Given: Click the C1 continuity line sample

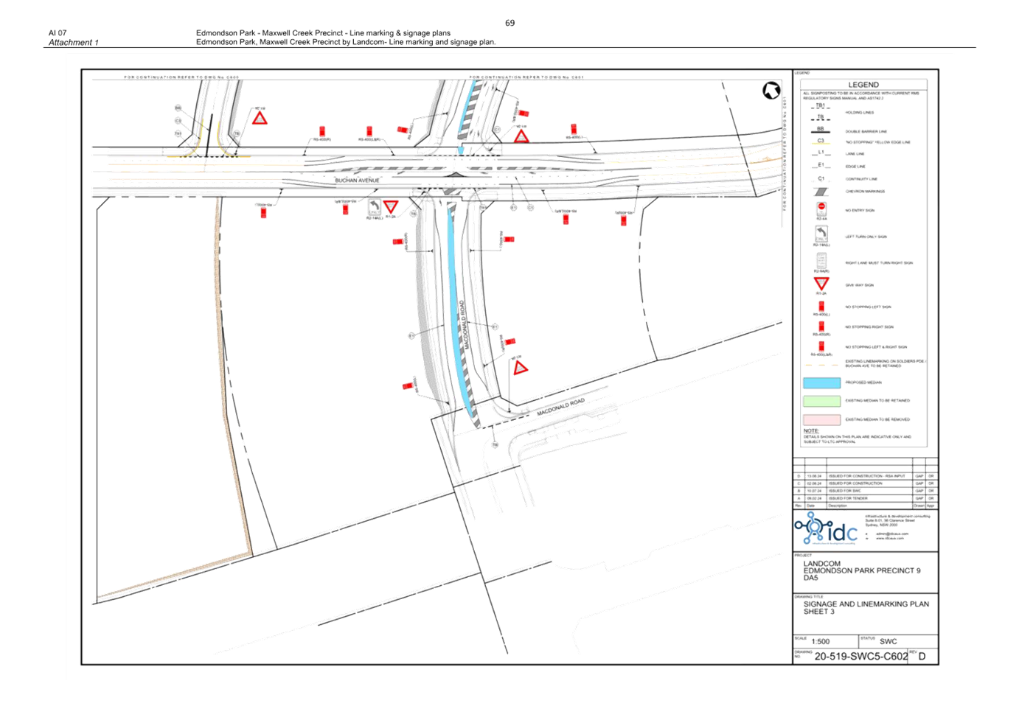Looking at the screenshot, I should pos(821,178).
